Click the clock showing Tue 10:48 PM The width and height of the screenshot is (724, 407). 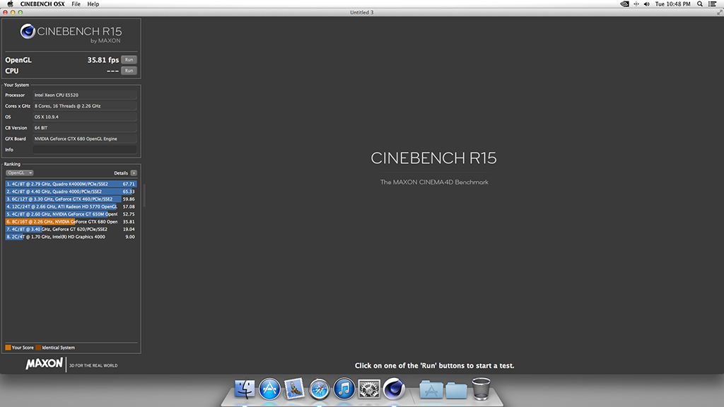coord(673,4)
